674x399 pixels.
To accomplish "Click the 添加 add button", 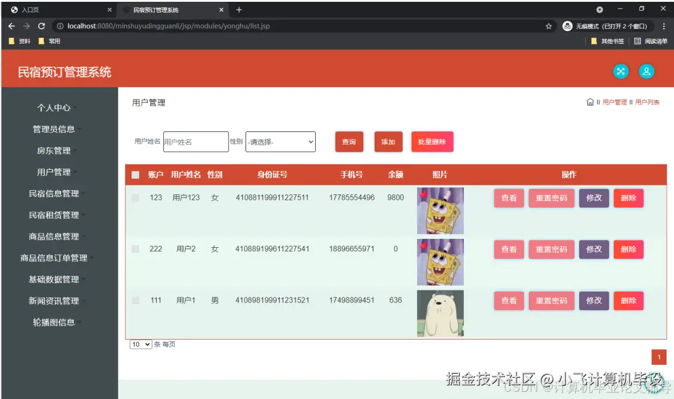I will (388, 142).
